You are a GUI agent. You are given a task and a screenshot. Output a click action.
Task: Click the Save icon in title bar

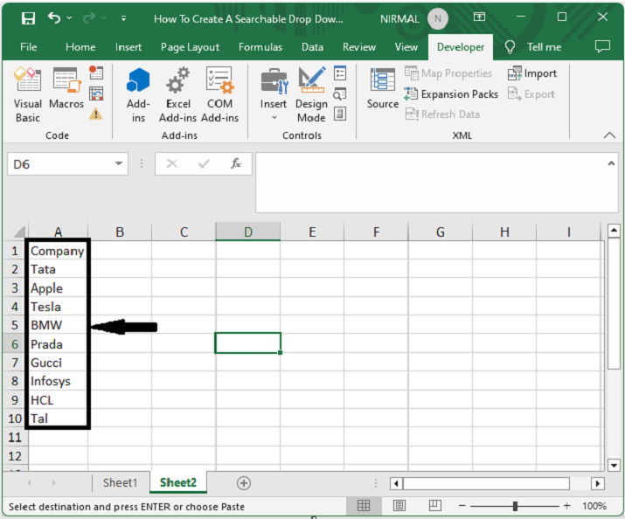point(28,18)
